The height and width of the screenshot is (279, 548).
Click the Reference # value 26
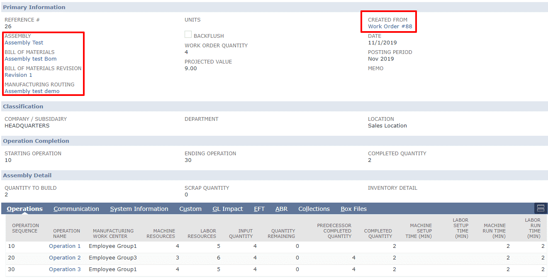click(x=8, y=27)
